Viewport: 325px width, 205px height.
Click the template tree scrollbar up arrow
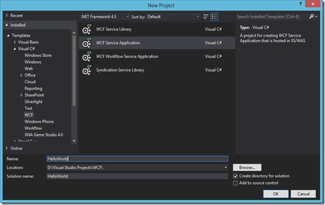[x=74, y=33]
